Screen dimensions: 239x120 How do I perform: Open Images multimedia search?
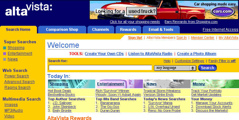tap(11, 105)
